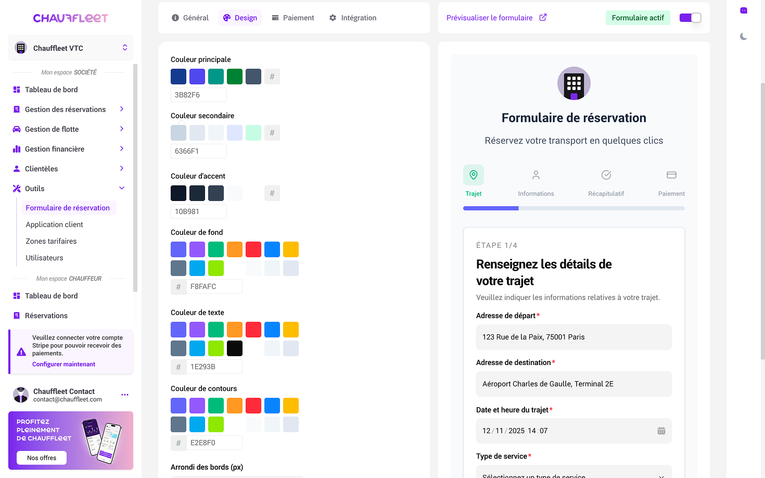Viewport: 765px width, 478px height.
Task: Expand the Gestion des réservations section
Action: 121,109
